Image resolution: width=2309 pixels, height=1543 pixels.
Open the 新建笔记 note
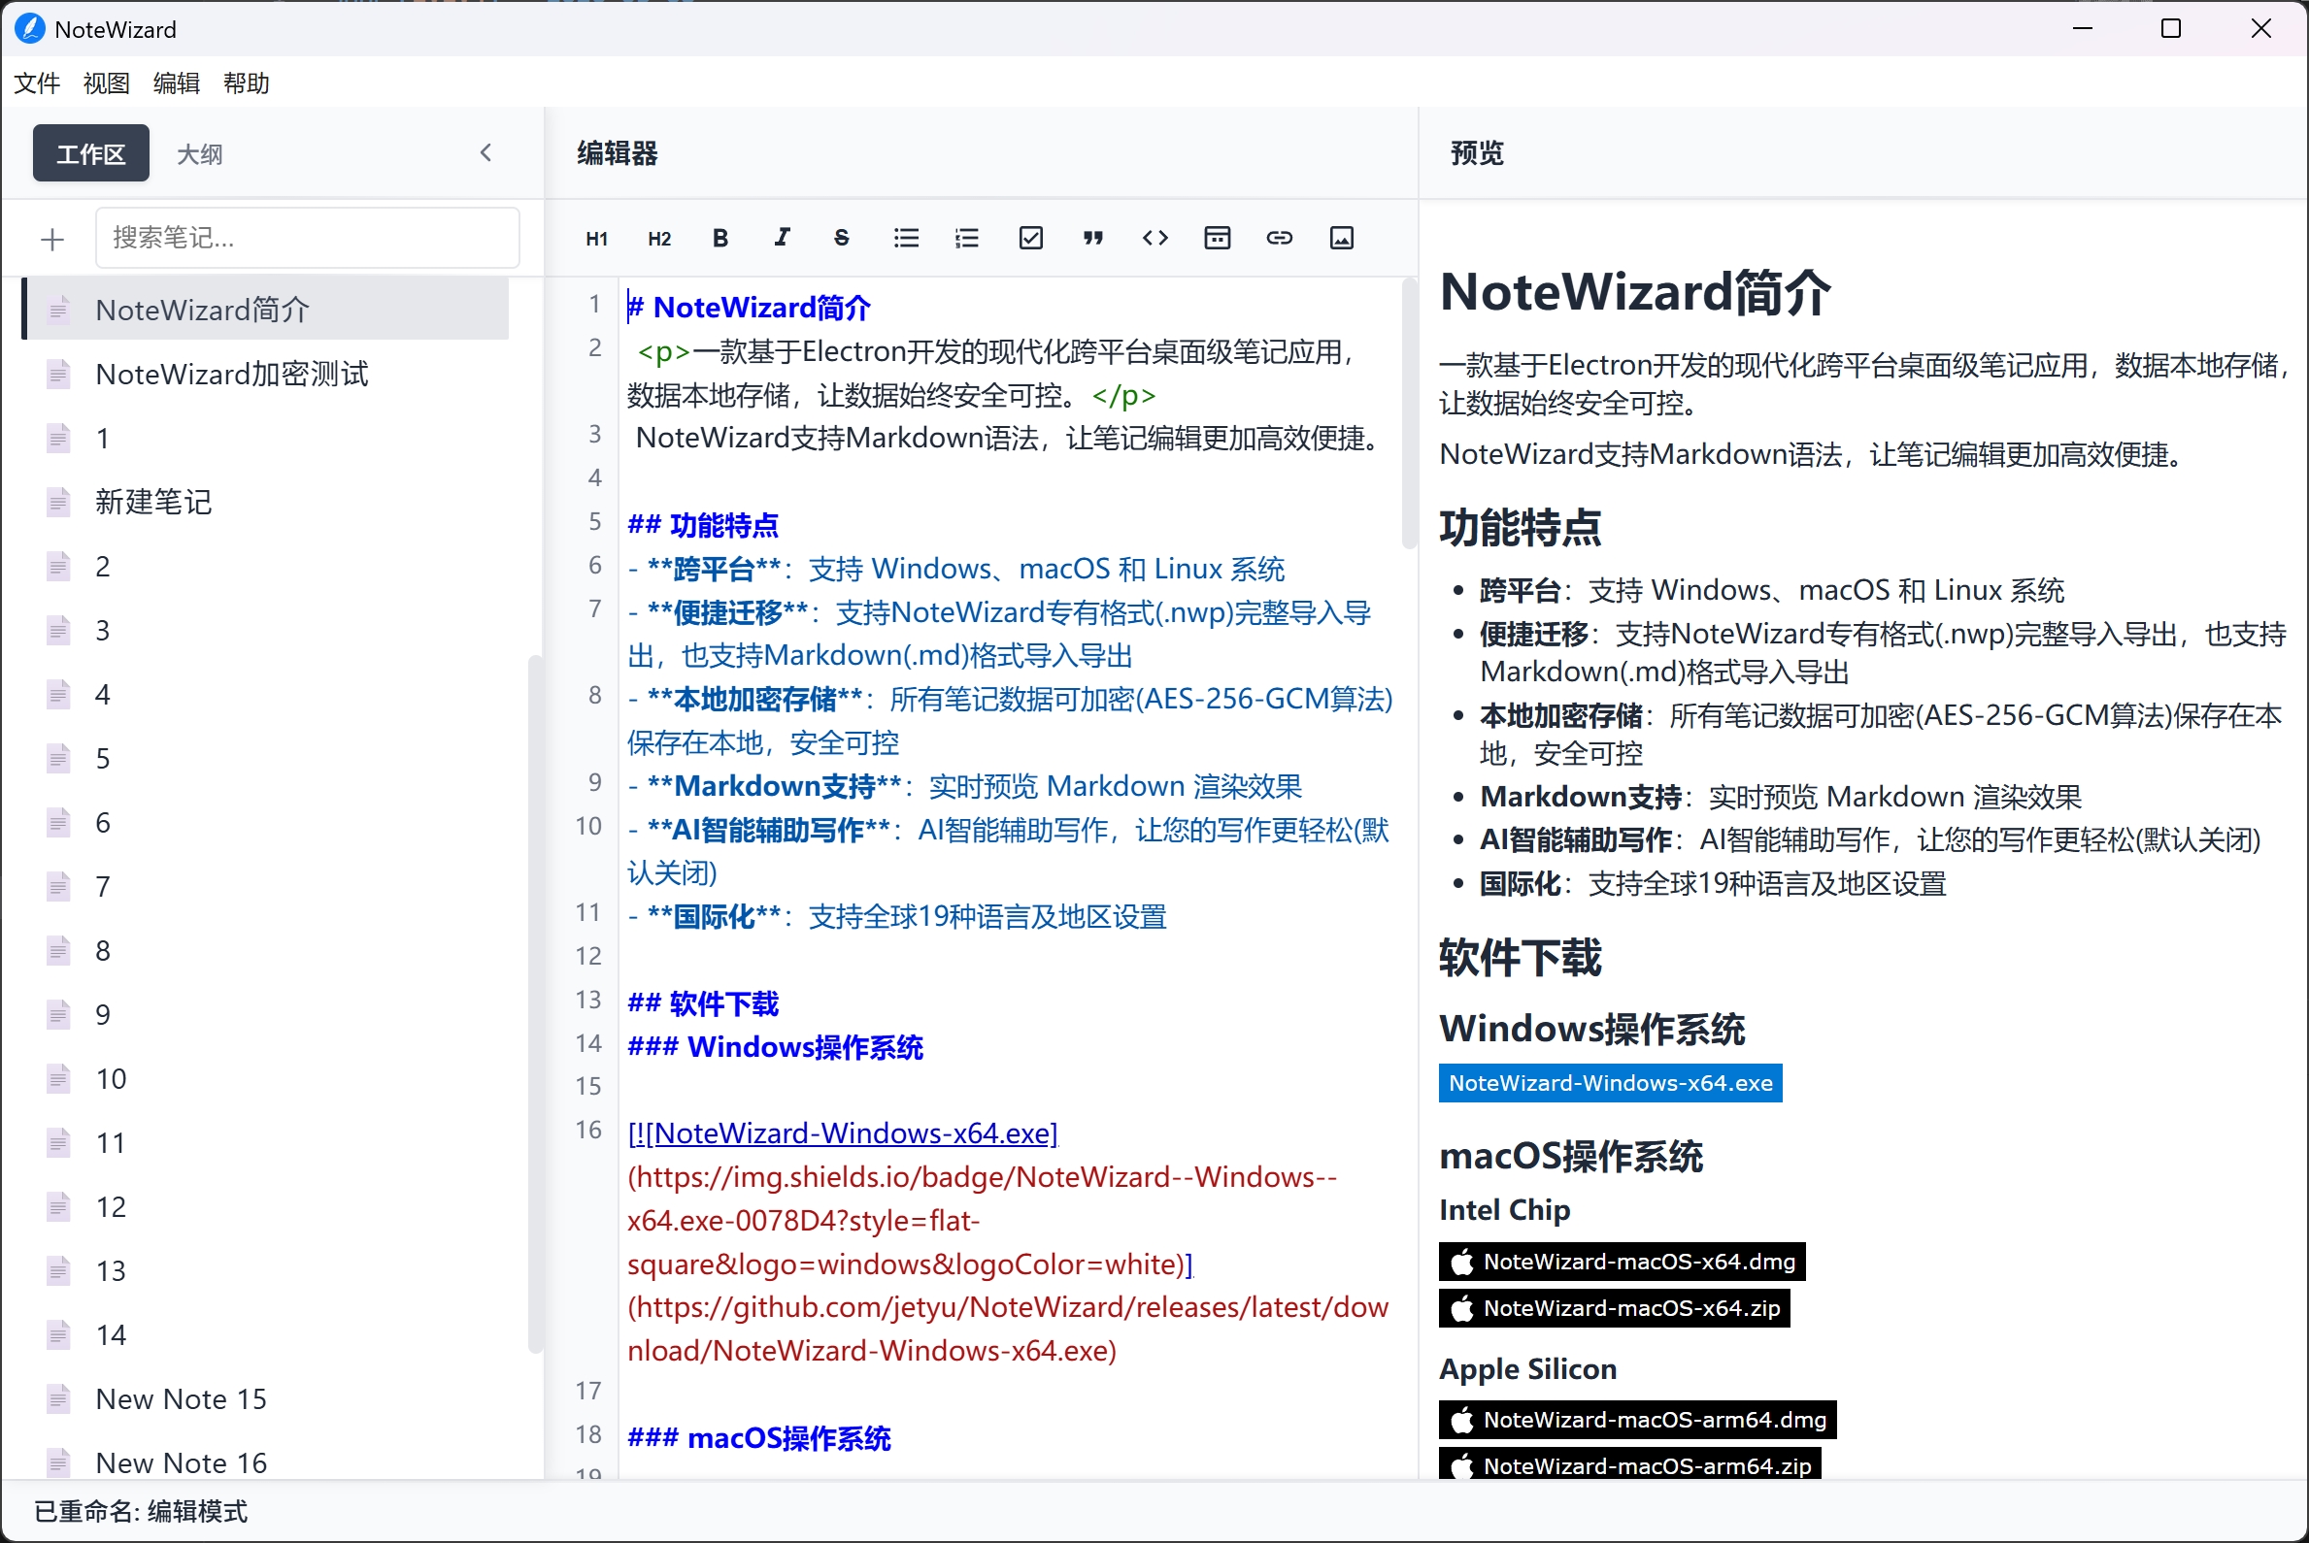tap(266, 502)
